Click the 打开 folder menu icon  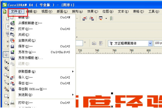[12, 29]
